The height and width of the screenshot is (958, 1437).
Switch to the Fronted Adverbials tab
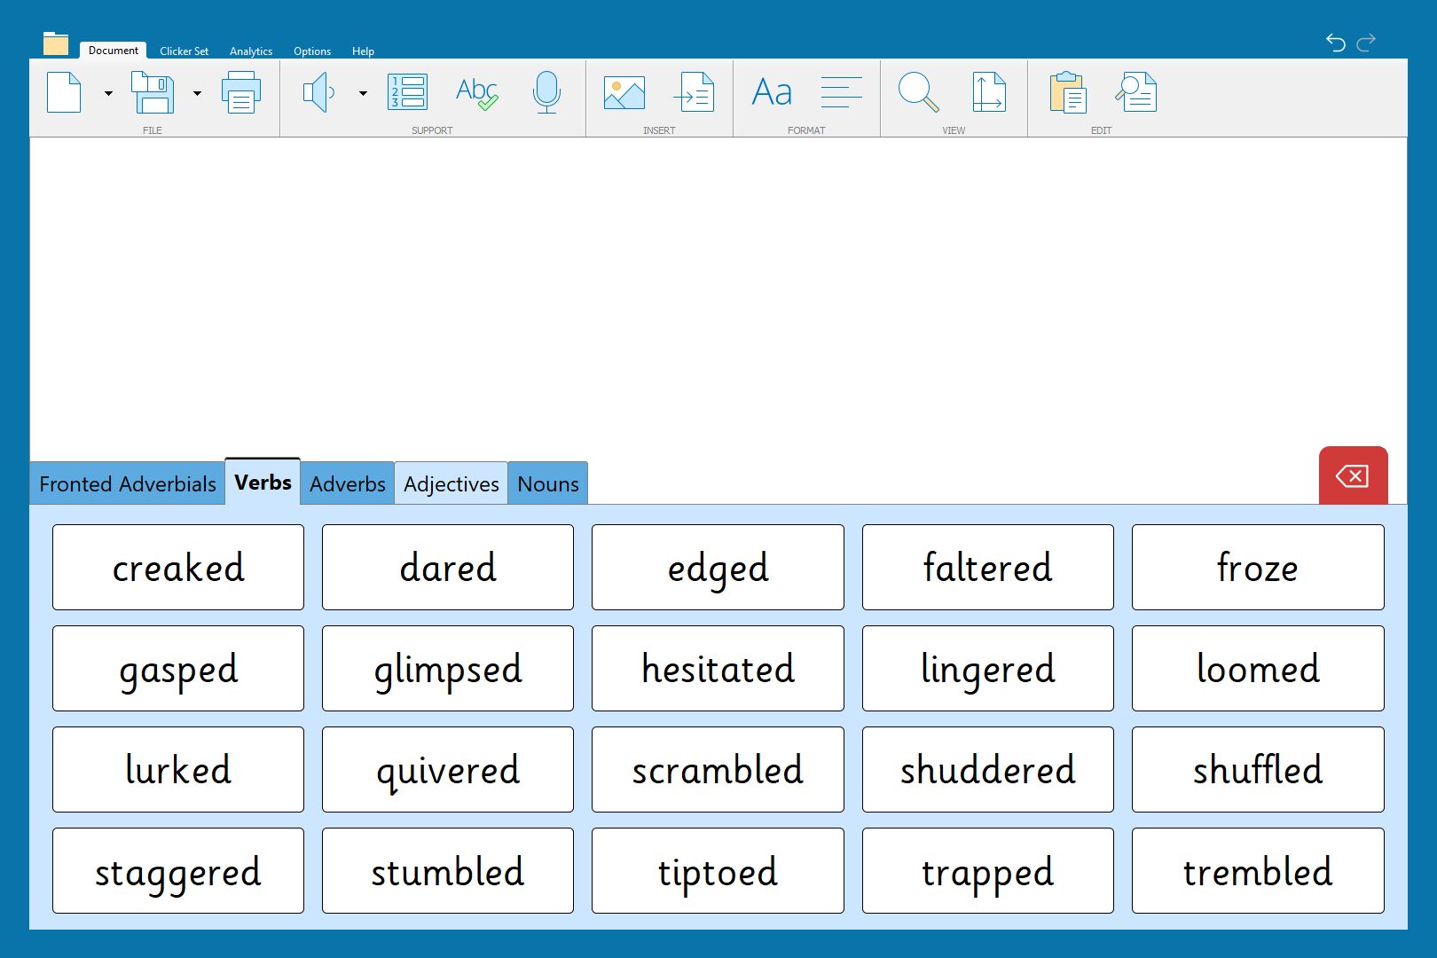(128, 483)
